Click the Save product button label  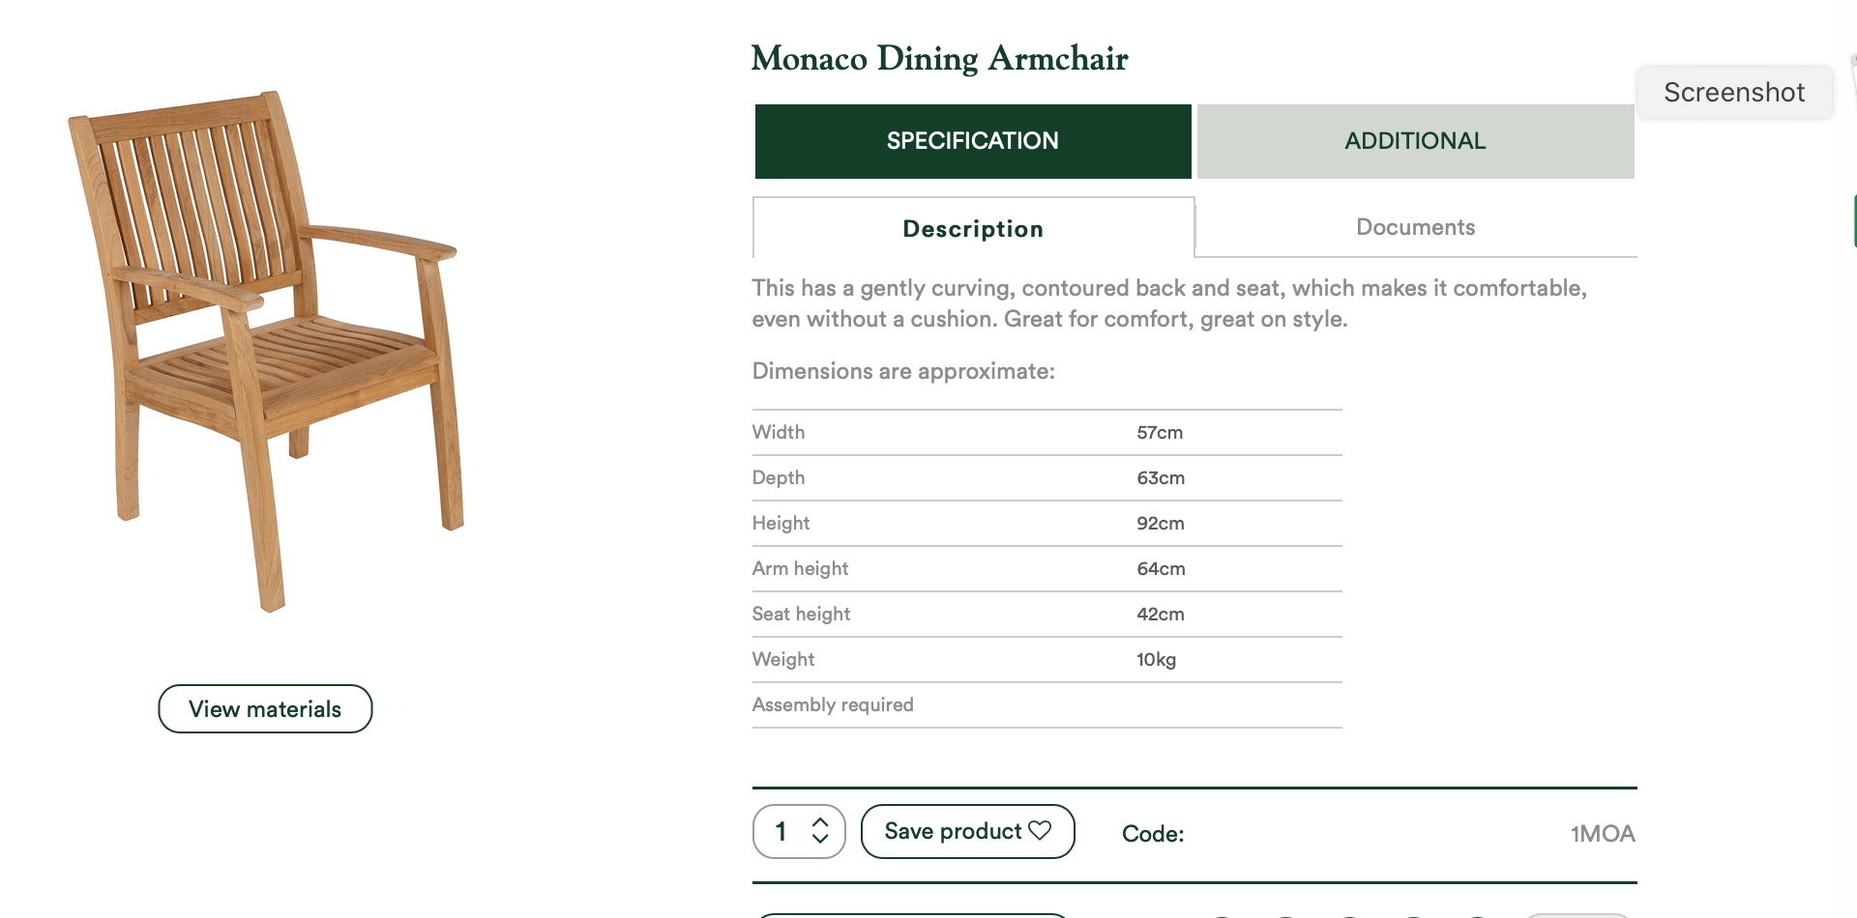953,831
